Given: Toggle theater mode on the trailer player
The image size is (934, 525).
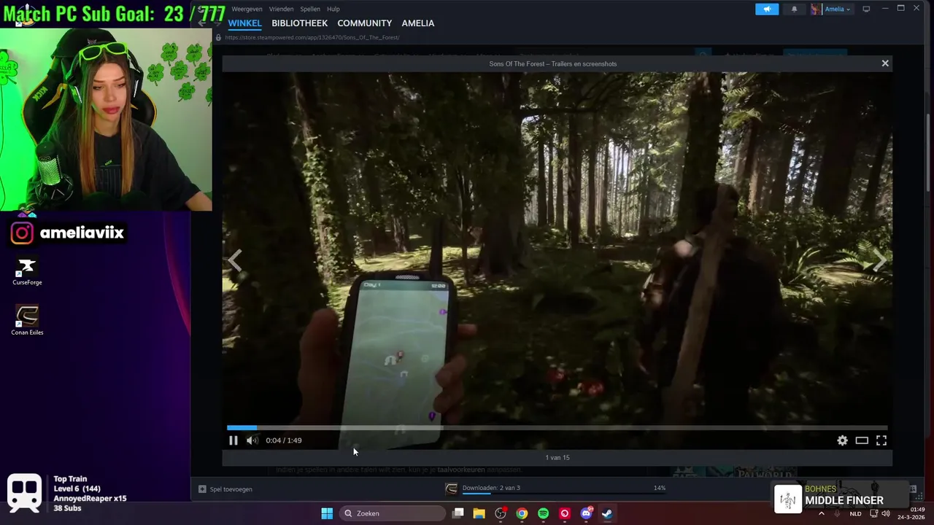Looking at the screenshot, I should coord(862,440).
